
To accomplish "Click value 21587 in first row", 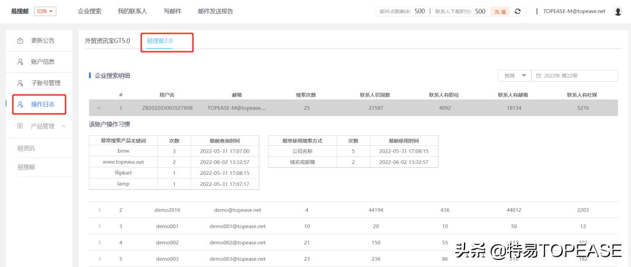I will (x=376, y=108).
